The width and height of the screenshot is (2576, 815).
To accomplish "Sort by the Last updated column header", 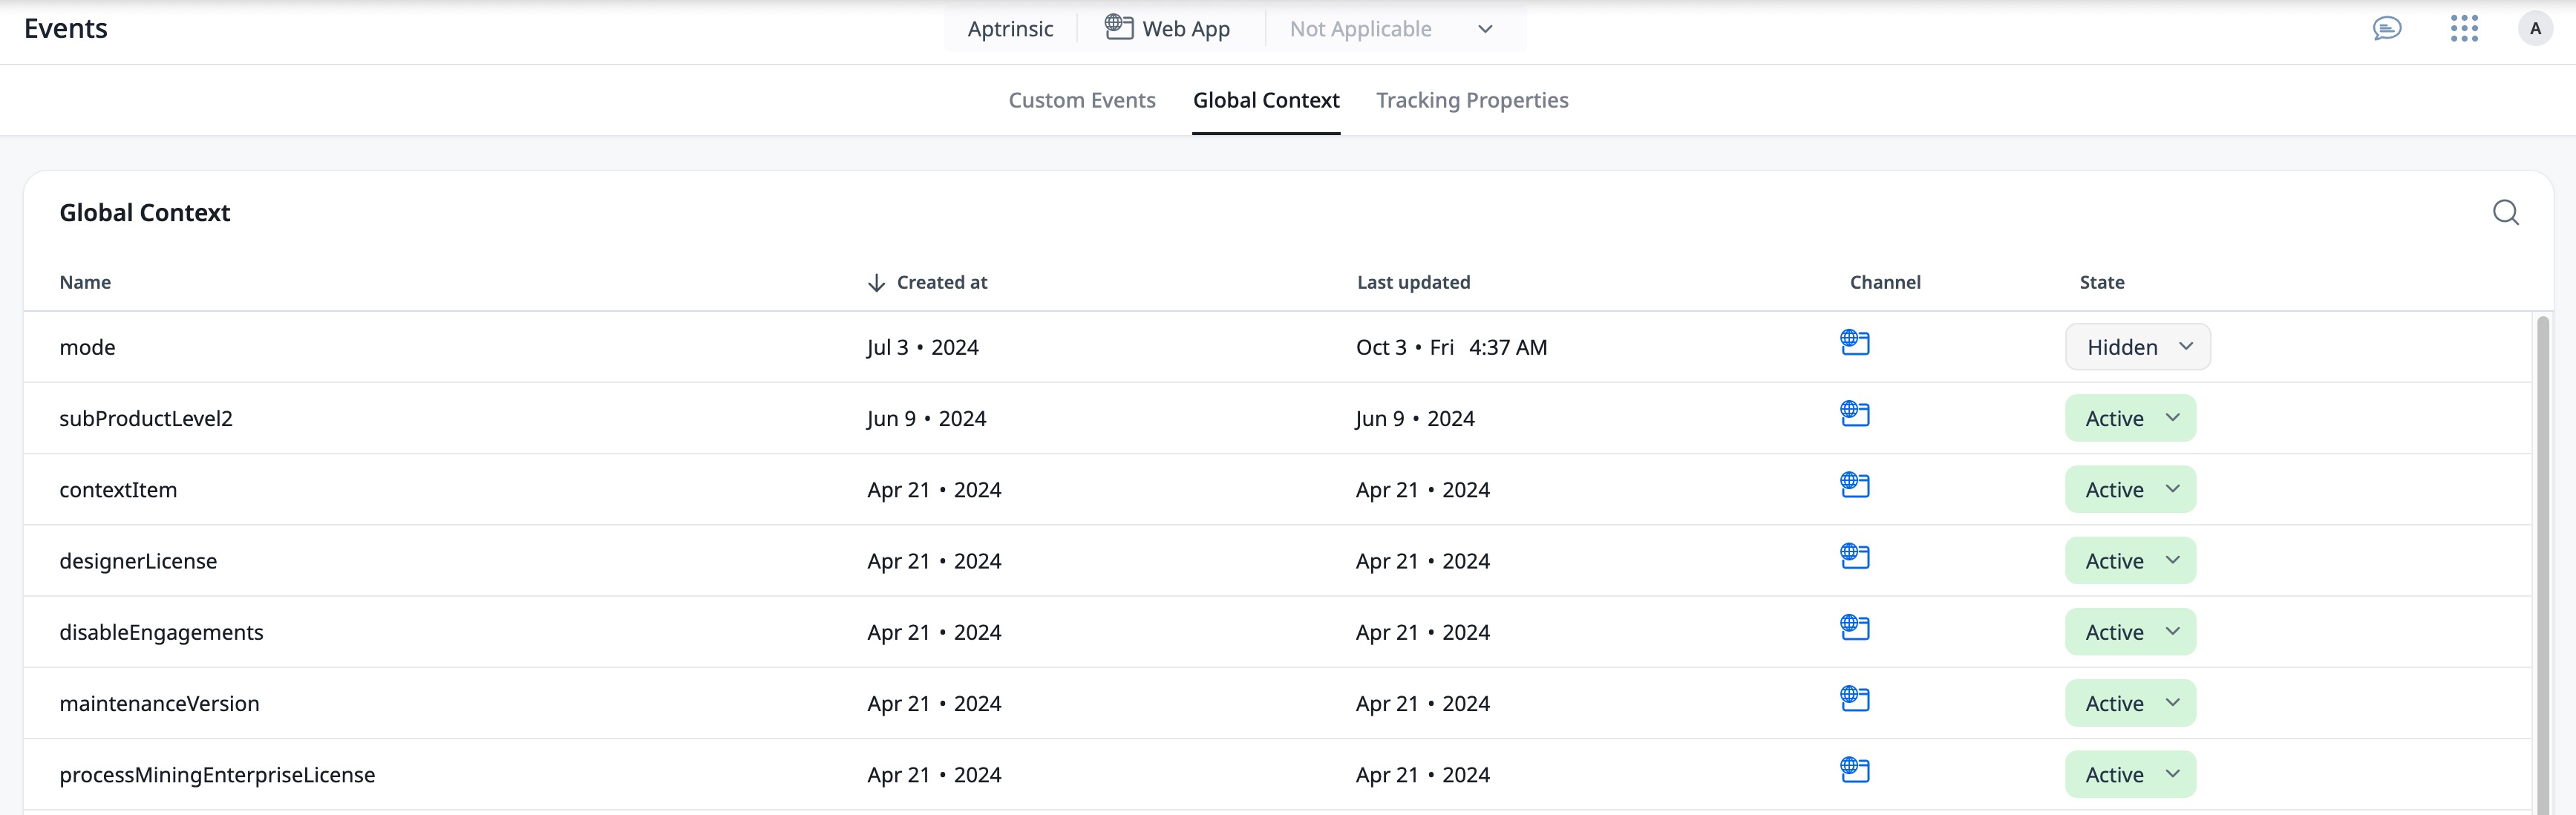I will 1413,283.
